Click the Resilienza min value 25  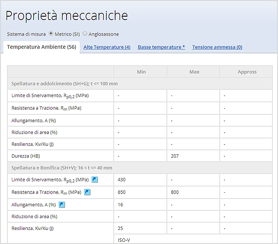point(120,228)
